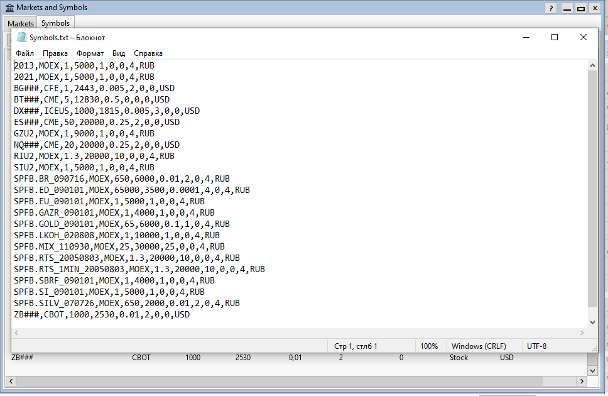Viewport: 608px width, 396px height.
Task: Click the right arrow of the bottom horizontal scrollbar
Action: (x=582, y=381)
